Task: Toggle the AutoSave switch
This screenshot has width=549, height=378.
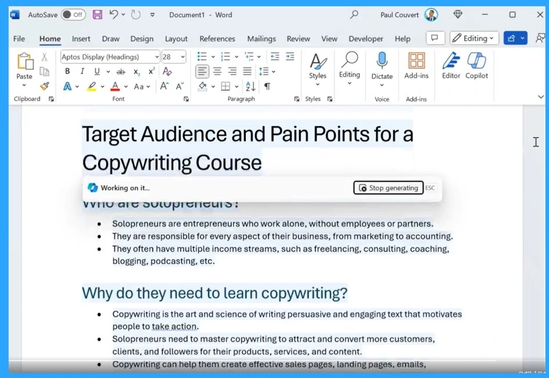Action: point(73,15)
